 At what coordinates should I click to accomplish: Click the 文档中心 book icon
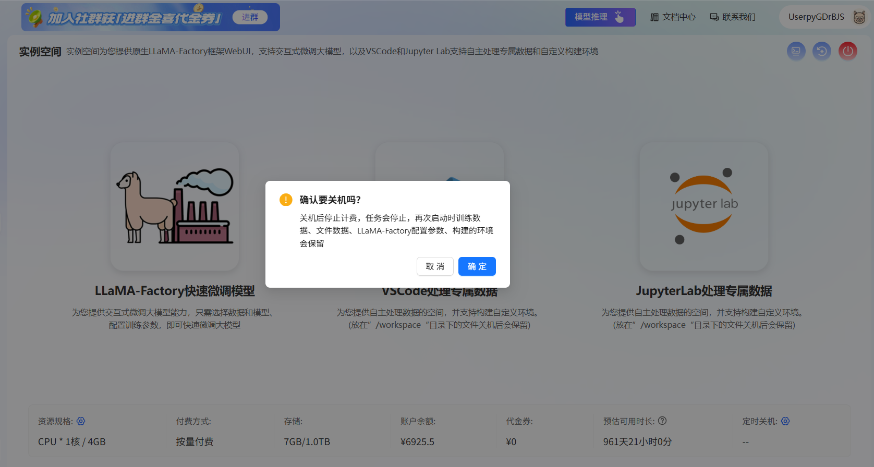pos(654,17)
